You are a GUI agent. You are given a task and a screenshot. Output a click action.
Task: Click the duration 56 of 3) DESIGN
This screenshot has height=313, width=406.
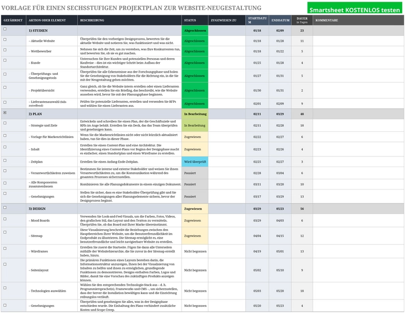point(302,209)
